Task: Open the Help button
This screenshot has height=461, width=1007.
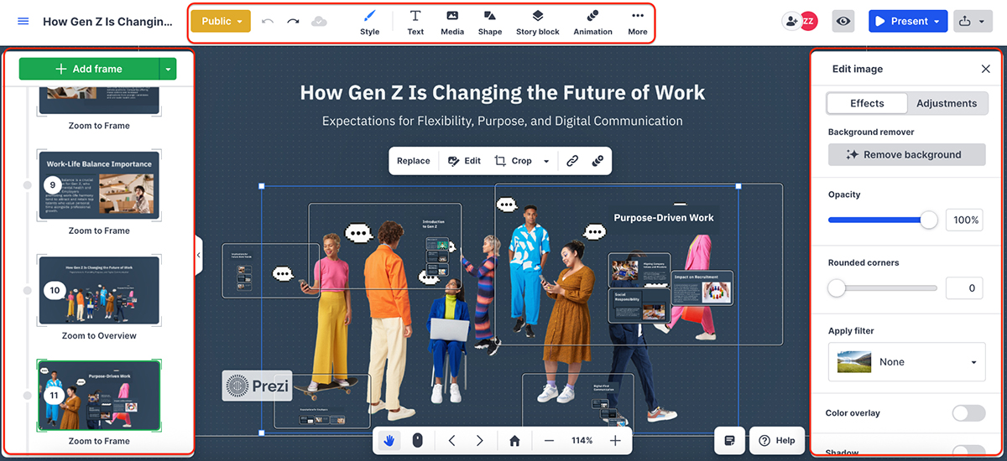Action: tap(777, 440)
